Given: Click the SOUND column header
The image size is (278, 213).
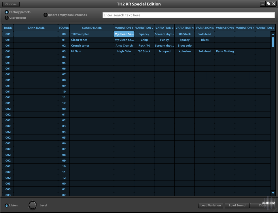Looking at the screenshot, I should tap(64, 28).
